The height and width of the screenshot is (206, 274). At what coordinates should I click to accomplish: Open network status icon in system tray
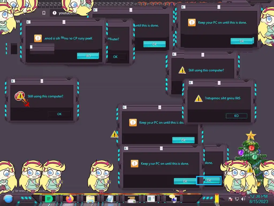237,199
